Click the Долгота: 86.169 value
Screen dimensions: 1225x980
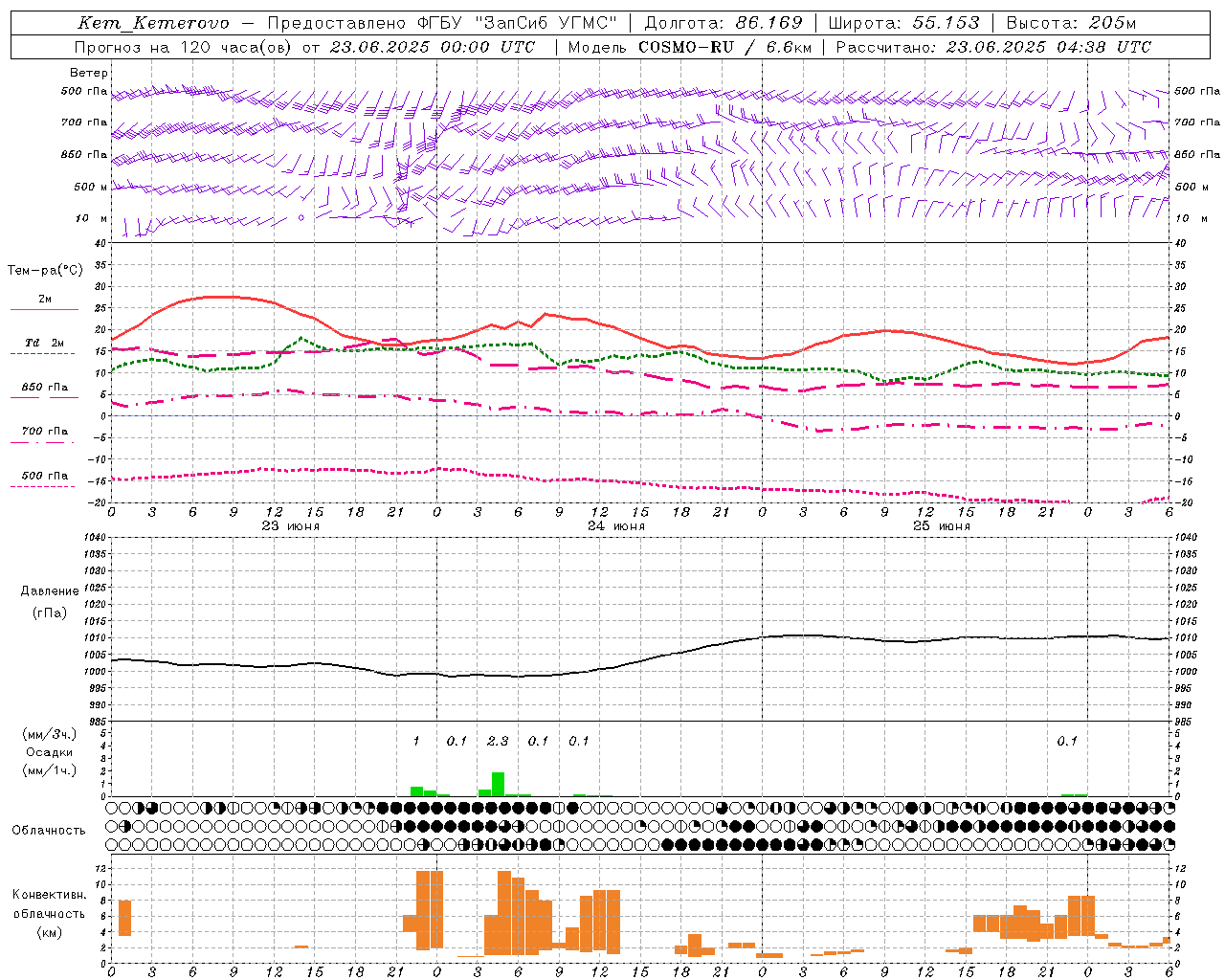pos(724,23)
